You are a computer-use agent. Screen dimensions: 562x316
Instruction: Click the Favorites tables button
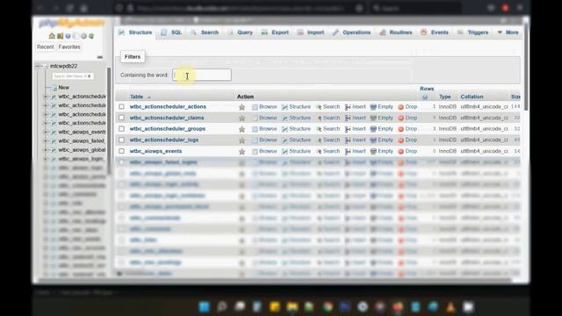(x=69, y=47)
